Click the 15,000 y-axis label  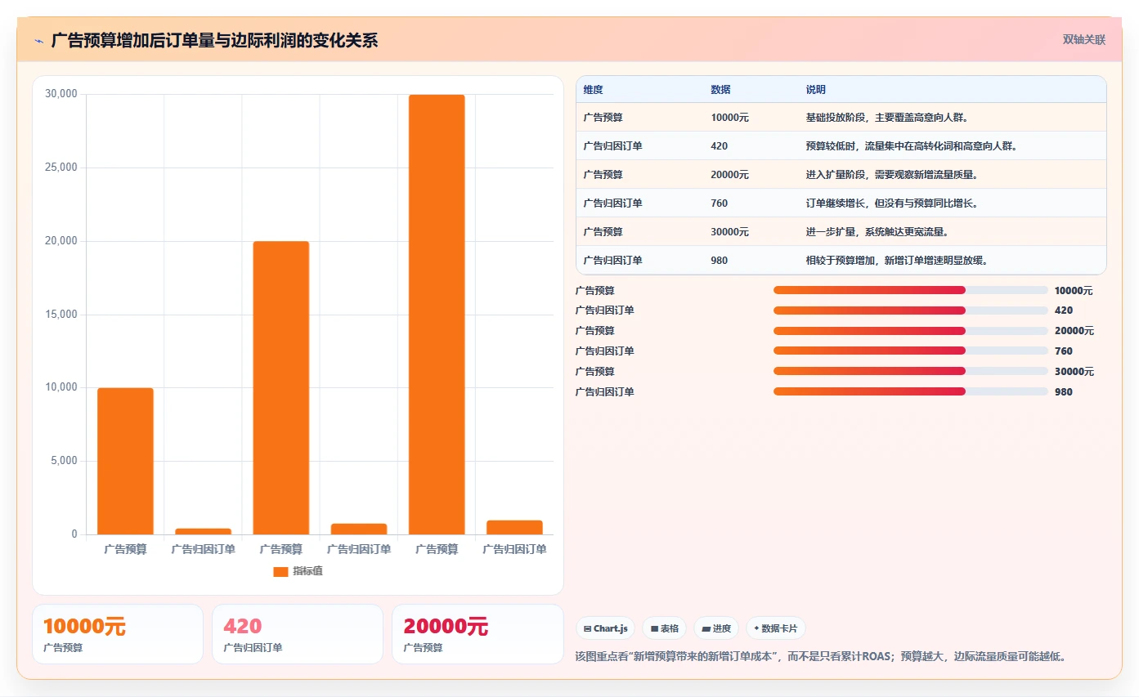[x=61, y=315]
